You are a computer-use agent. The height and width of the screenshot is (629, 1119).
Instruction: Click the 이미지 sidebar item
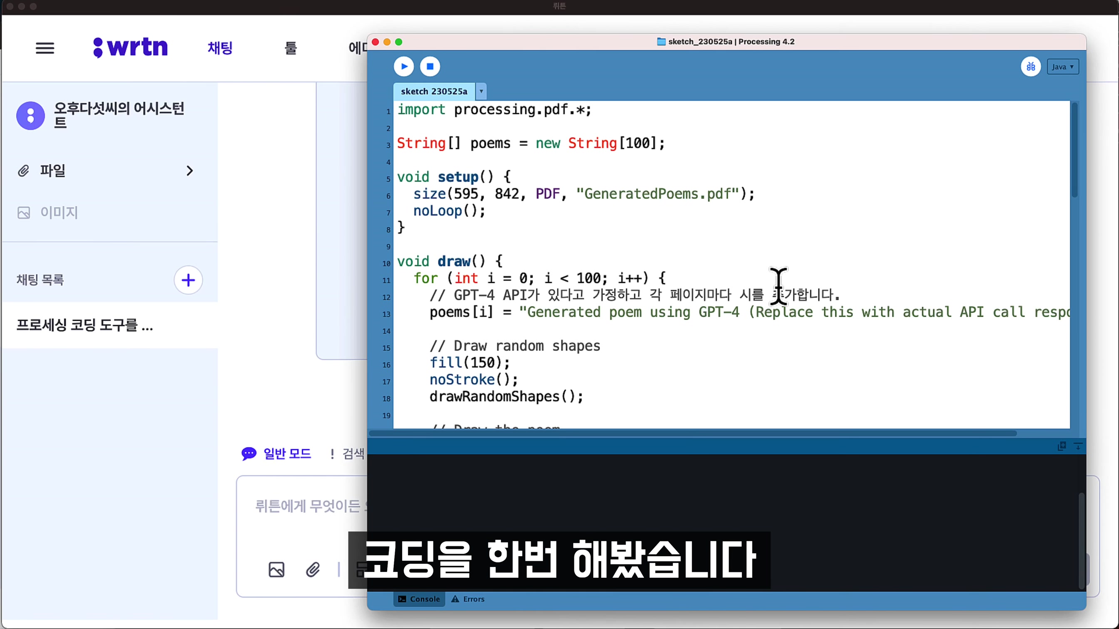point(48,212)
